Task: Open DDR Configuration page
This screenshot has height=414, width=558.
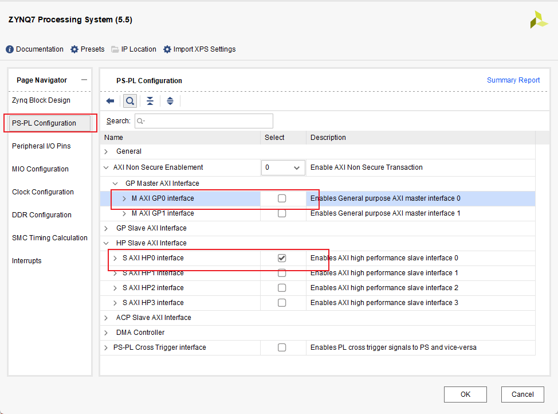Action: (42, 215)
